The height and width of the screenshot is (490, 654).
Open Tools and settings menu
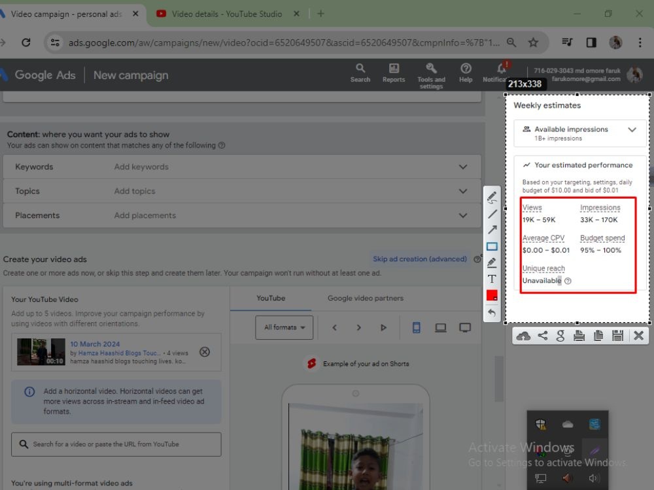(x=431, y=76)
